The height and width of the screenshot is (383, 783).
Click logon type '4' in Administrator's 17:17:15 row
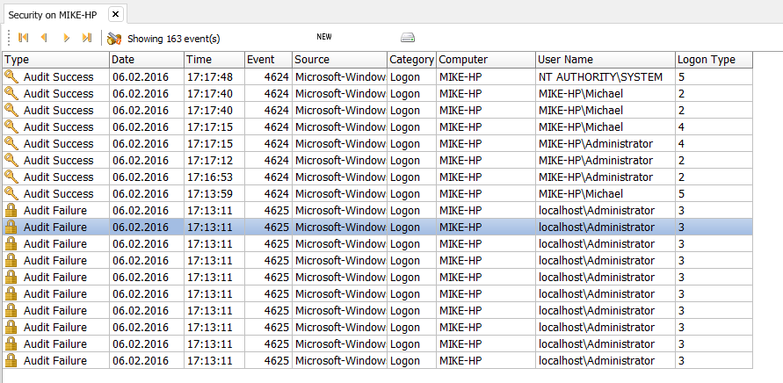coord(682,144)
